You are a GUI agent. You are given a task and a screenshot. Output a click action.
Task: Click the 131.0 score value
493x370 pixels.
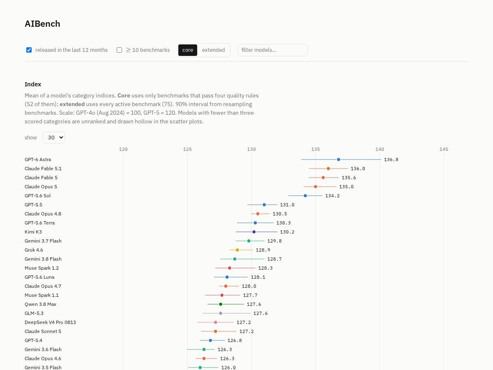287,205
